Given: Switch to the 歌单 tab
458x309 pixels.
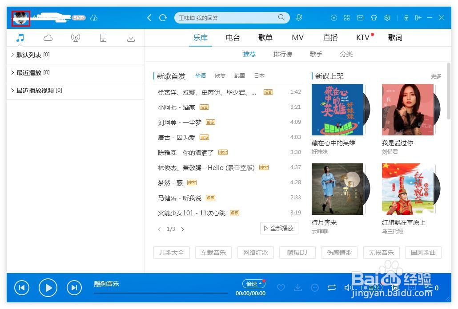Looking at the screenshot, I should tap(265, 38).
